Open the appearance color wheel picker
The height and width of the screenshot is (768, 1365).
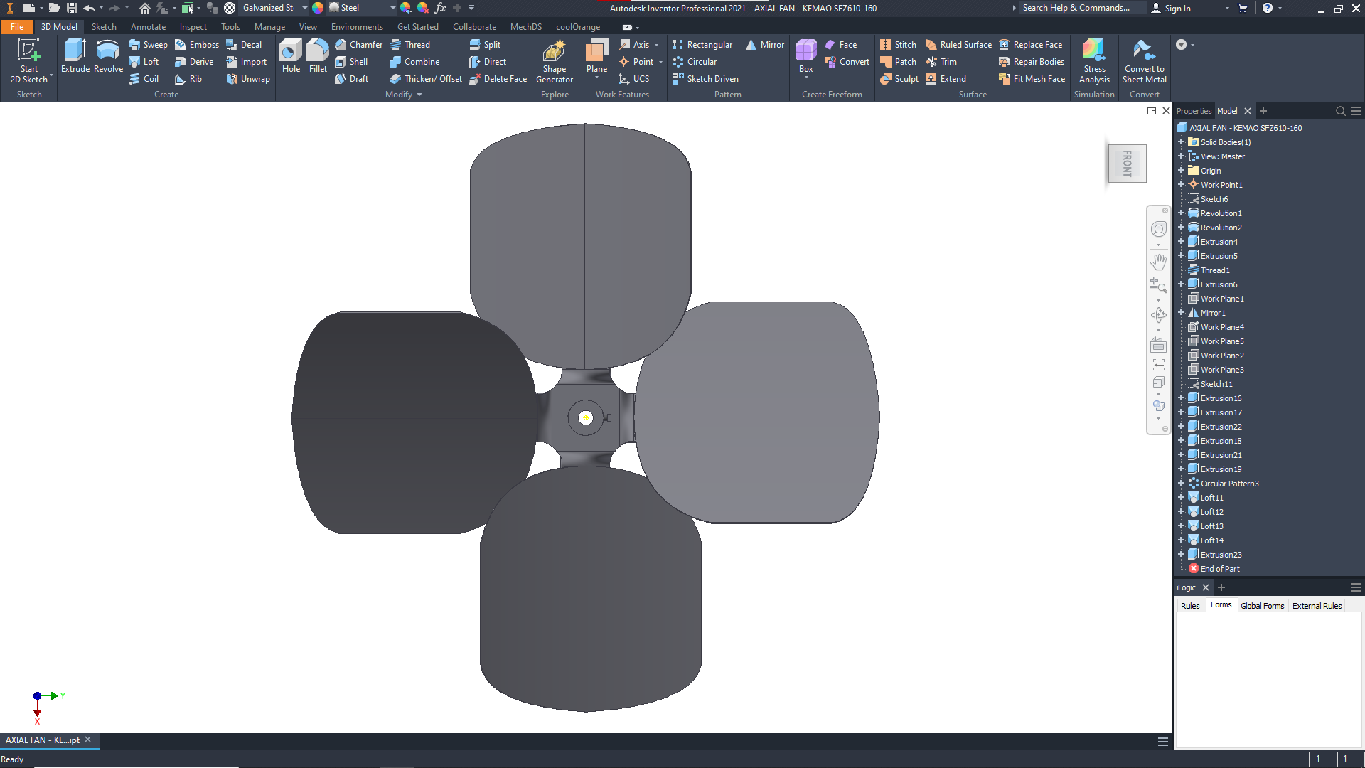coord(318,8)
